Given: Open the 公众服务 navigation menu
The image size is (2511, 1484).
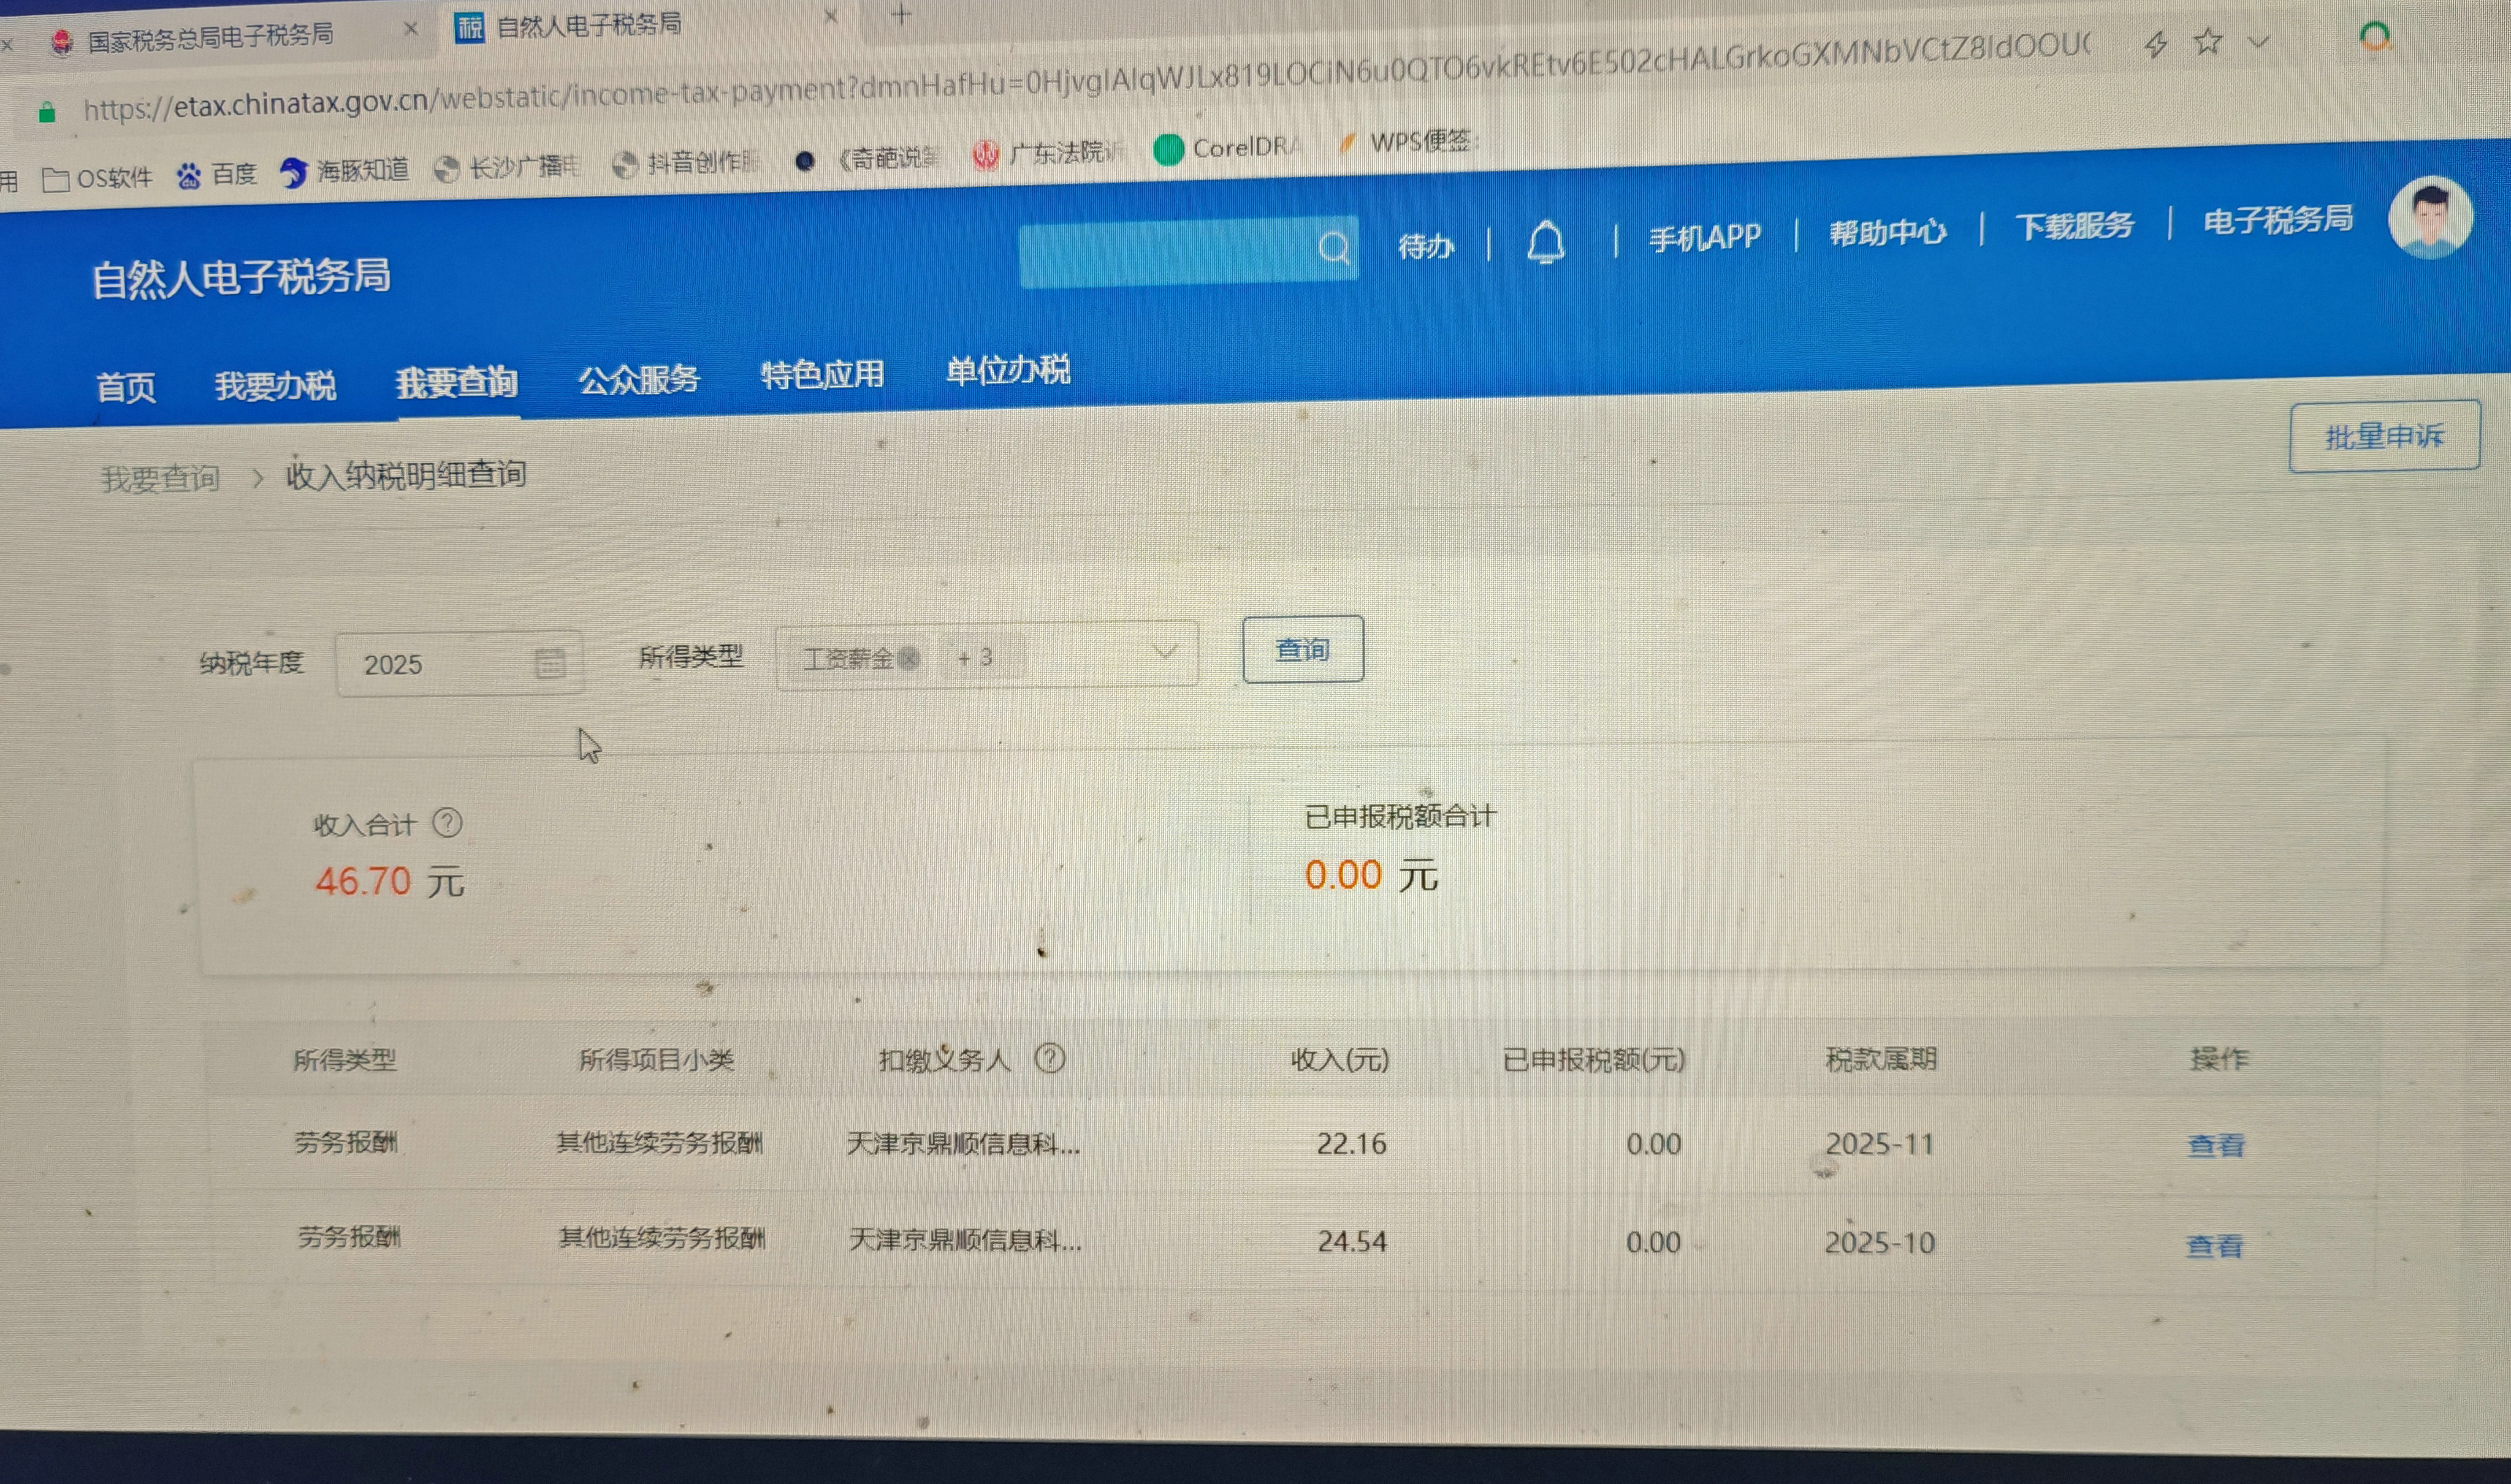Looking at the screenshot, I should click(x=639, y=379).
